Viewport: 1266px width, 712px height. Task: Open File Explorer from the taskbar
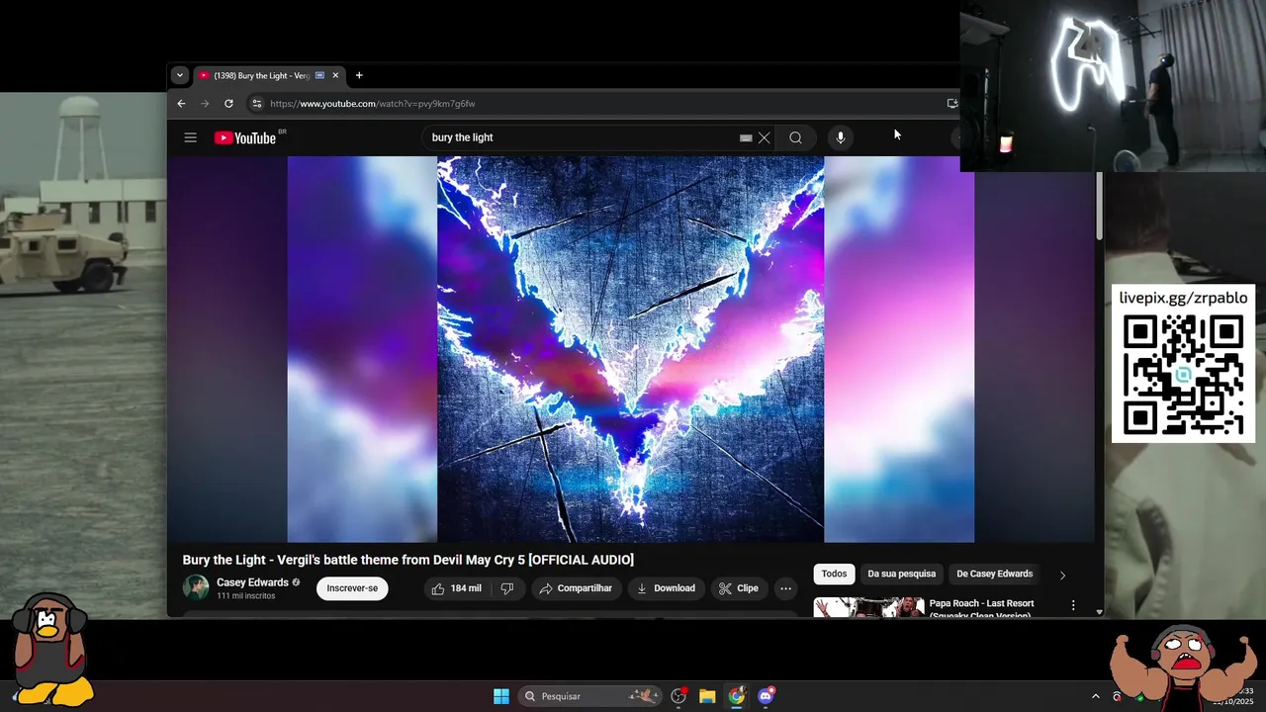pos(707,696)
